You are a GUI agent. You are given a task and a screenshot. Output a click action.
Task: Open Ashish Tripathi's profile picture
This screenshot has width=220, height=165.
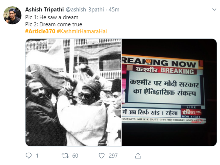12,15
